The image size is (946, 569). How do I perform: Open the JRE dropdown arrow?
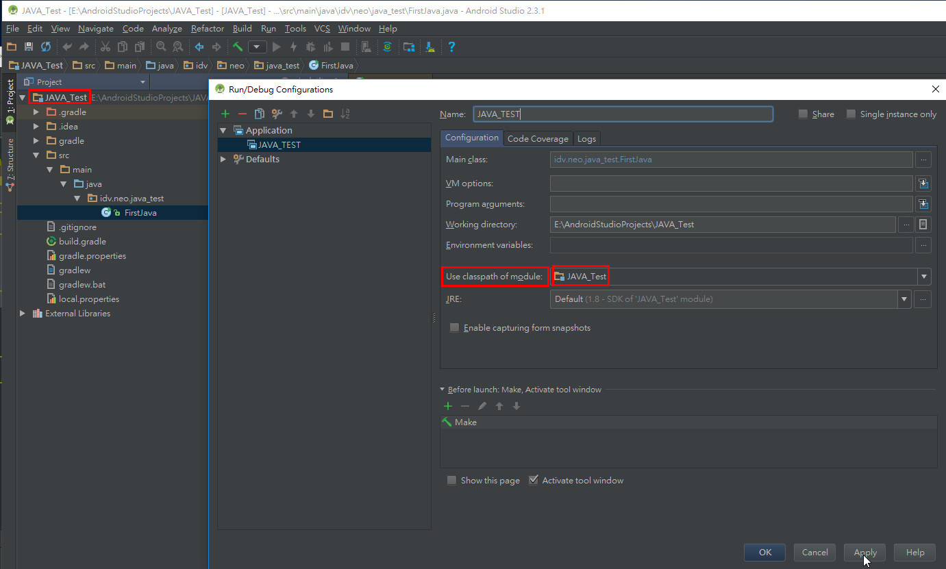[x=905, y=299]
